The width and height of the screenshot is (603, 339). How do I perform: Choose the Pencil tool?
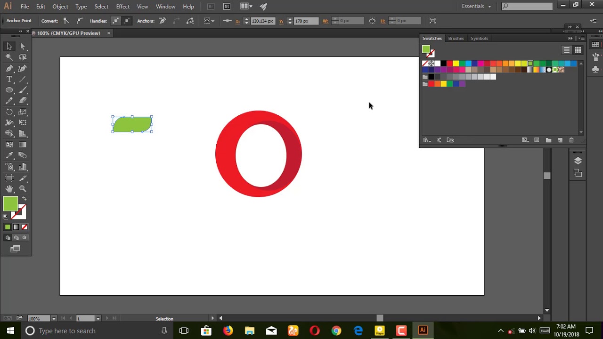pyautogui.click(x=9, y=101)
